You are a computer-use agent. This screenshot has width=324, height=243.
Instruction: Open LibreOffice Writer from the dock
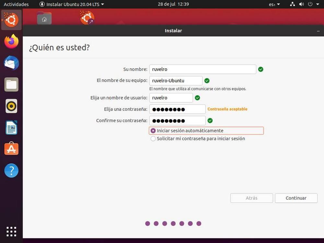pyautogui.click(x=11, y=128)
